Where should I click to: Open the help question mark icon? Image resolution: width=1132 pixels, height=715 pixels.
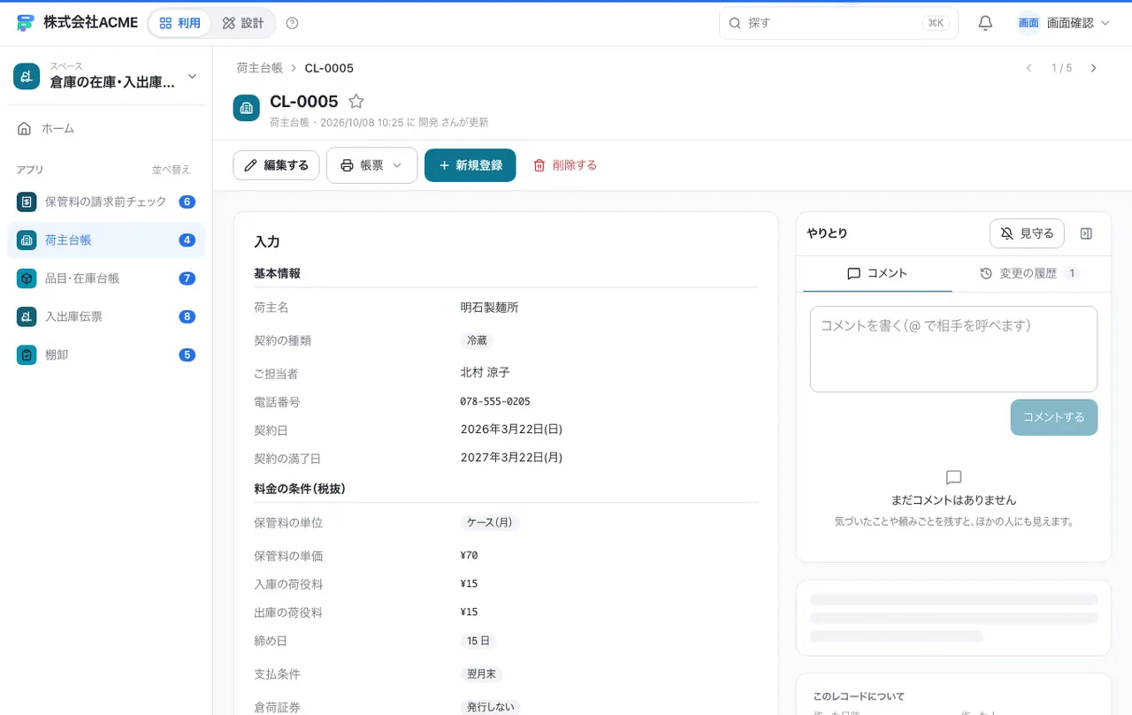pyautogui.click(x=293, y=23)
